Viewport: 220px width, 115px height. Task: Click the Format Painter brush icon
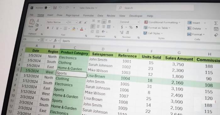[36, 30]
